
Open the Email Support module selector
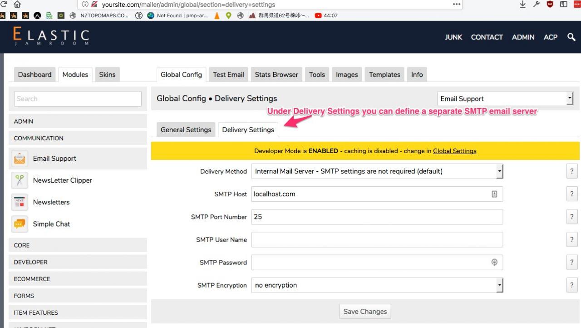tap(505, 99)
